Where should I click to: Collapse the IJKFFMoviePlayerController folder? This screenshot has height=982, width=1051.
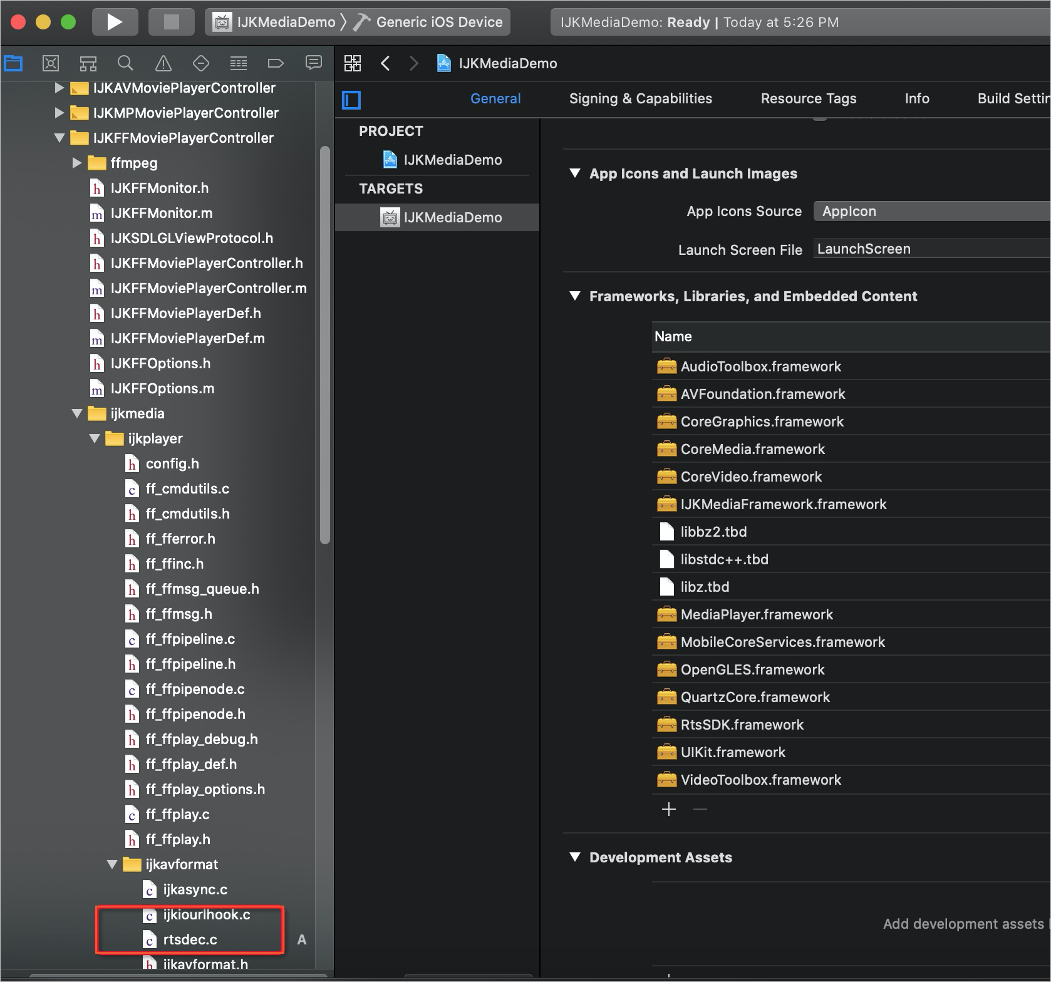tap(60, 138)
